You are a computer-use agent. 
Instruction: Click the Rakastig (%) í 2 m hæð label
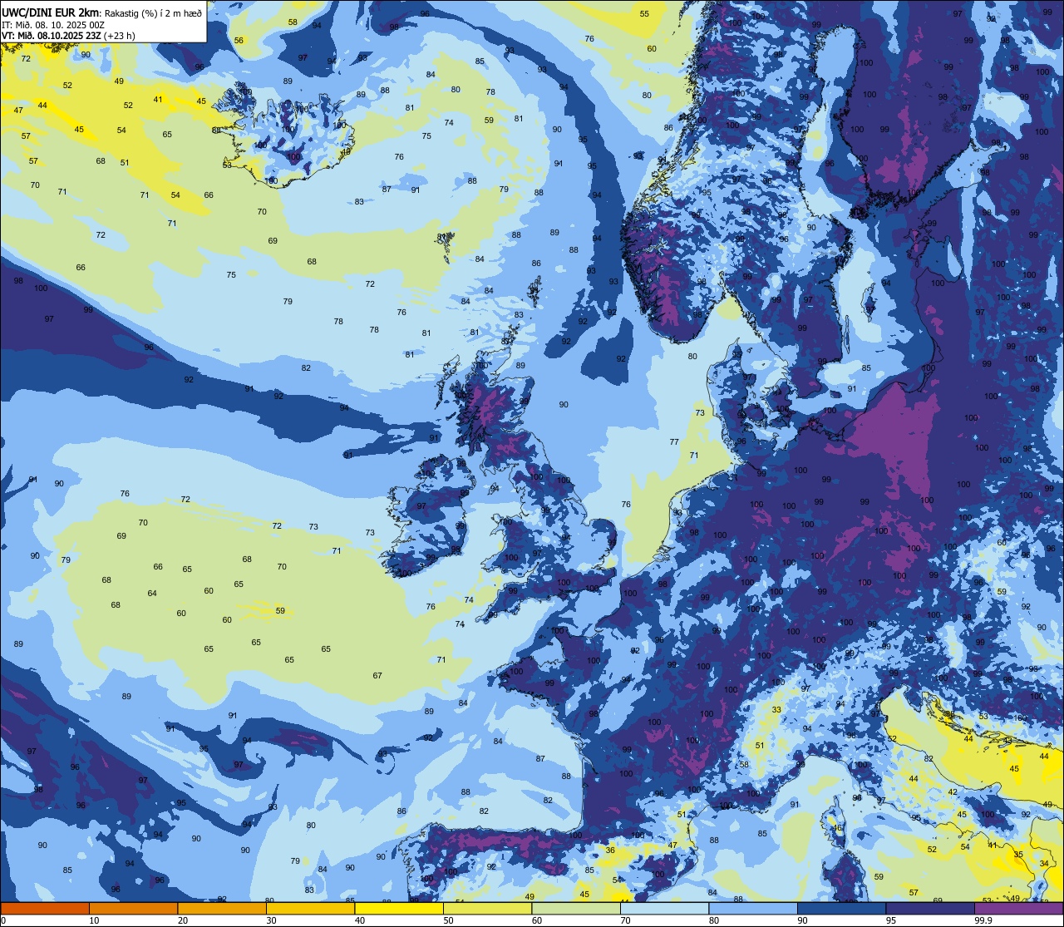pos(153,12)
